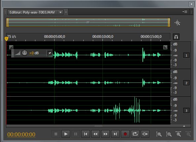Viewport: 196px width, 142px height.
Task: Open the Editeur file dropdown arrow
Action: click(60, 12)
